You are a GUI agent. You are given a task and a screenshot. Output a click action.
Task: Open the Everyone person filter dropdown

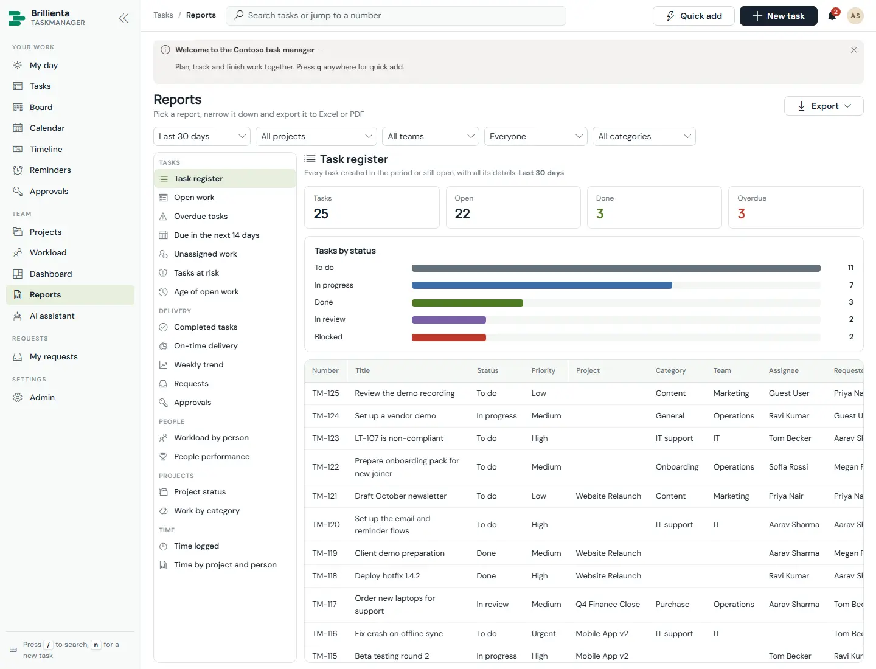tap(536, 136)
